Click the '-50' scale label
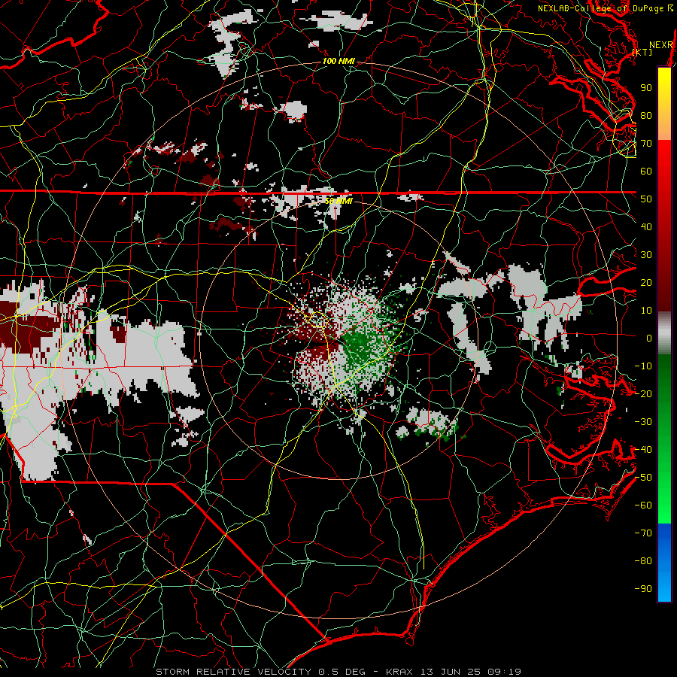The width and height of the screenshot is (677, 677). pyautogui.click(x=643, y=478)
